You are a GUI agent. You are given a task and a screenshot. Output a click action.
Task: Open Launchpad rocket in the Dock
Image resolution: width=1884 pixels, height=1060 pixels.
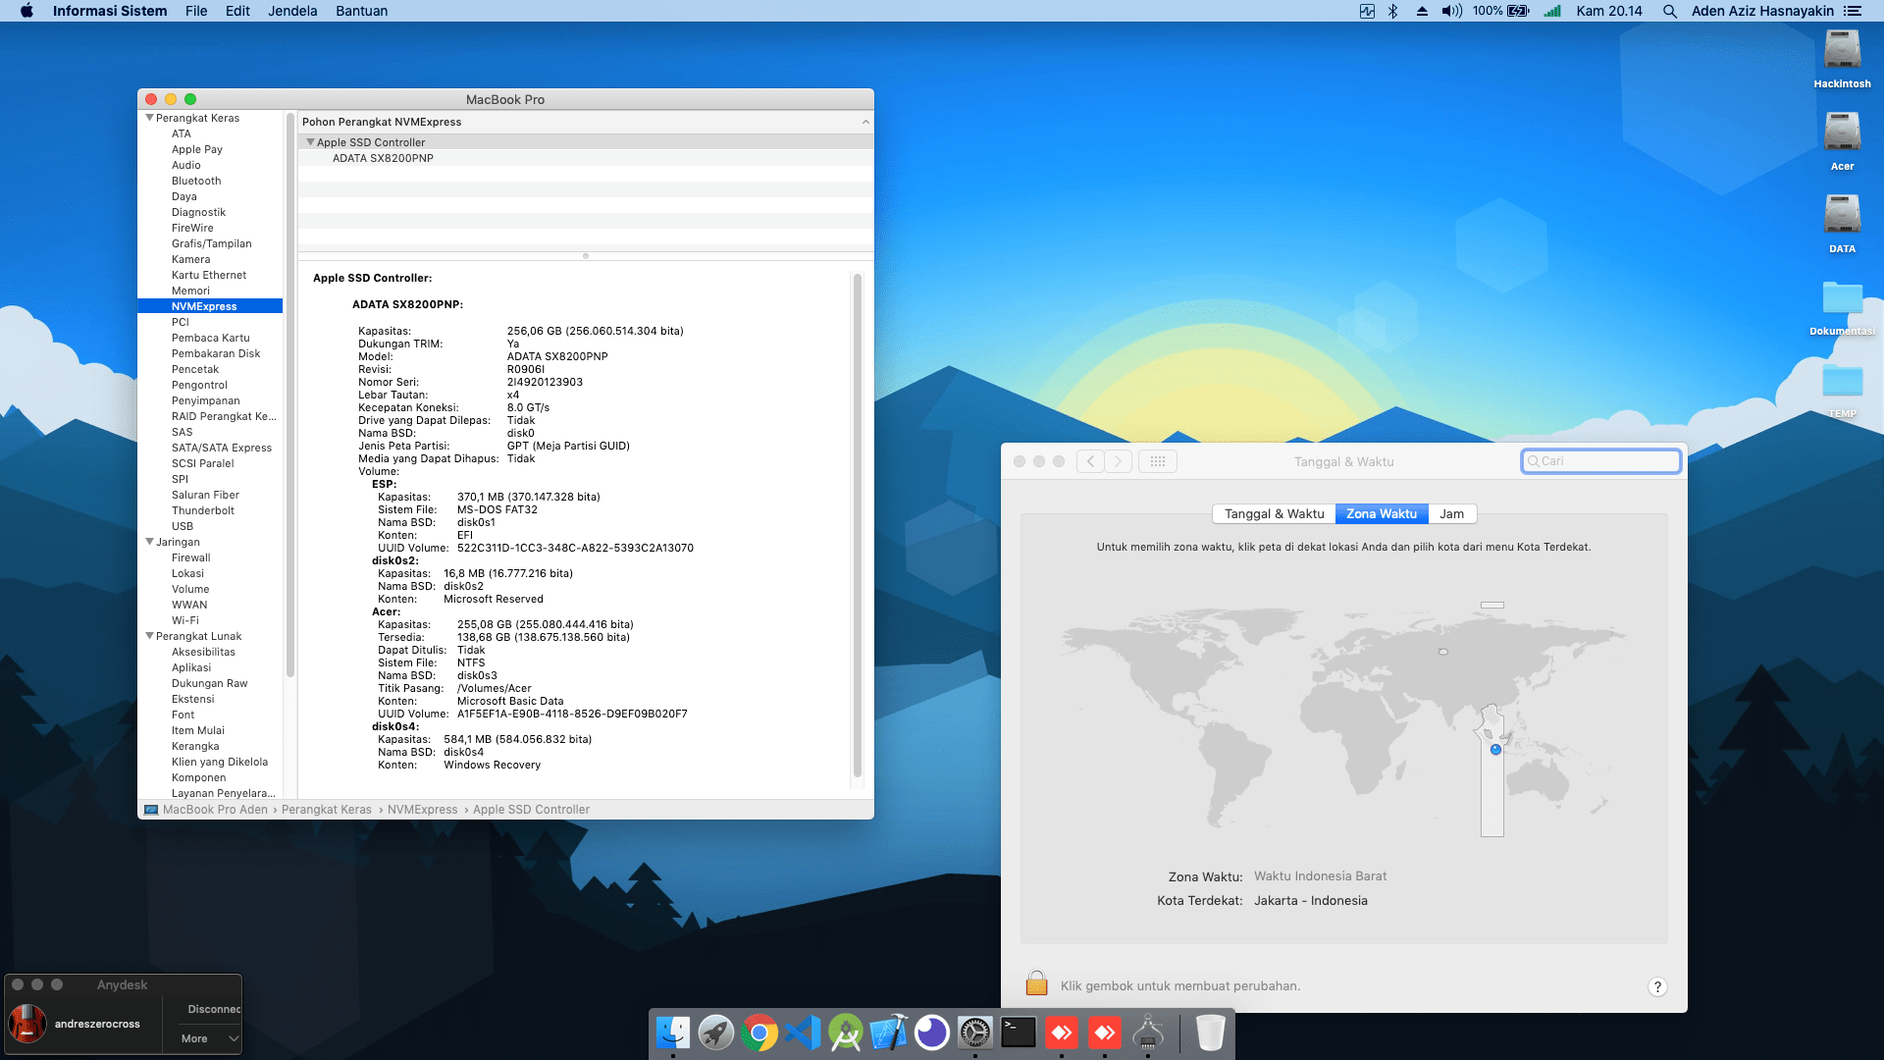pos(716,1033)
